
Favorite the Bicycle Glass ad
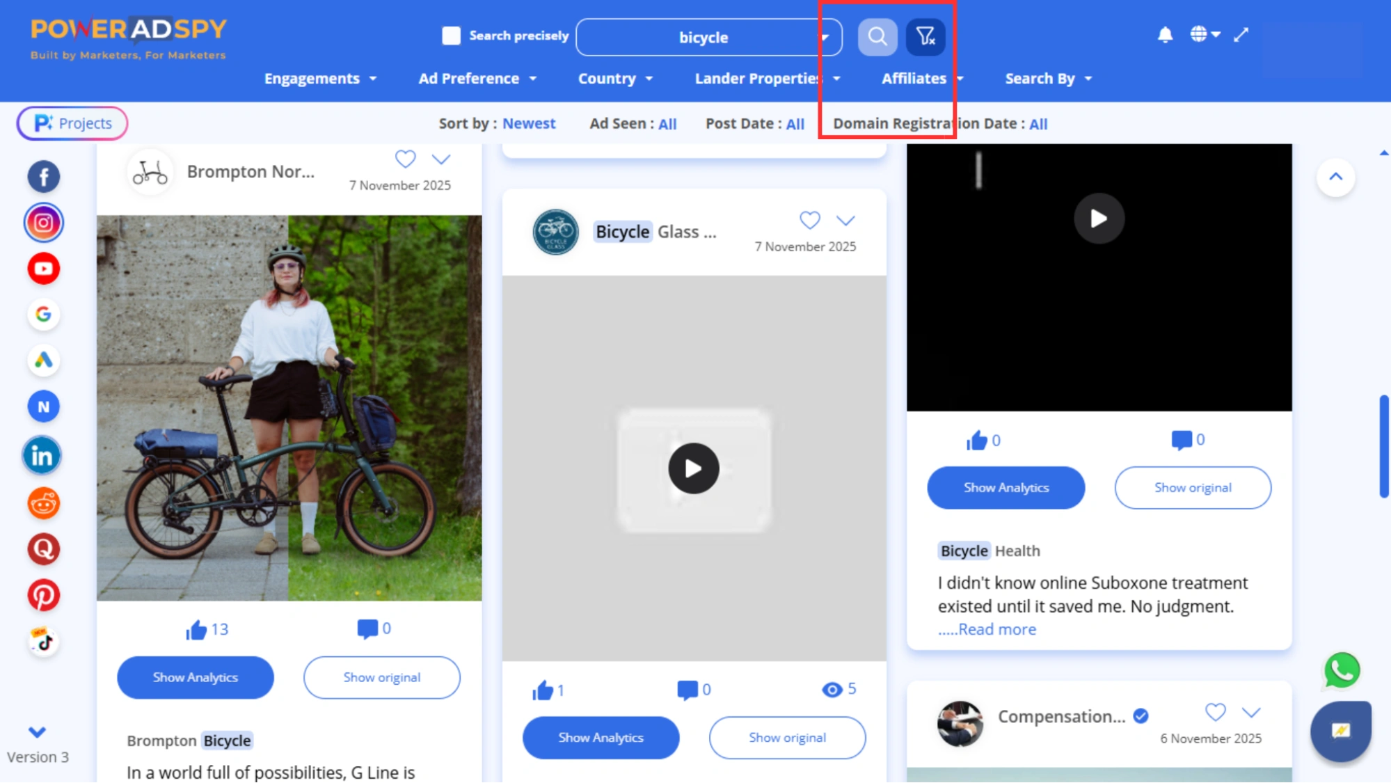click(x=809, y=221)
